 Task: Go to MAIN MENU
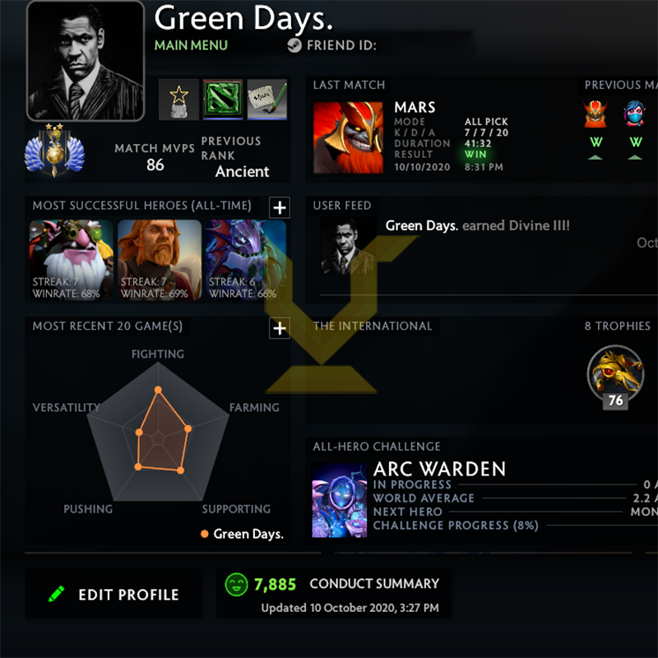coord(191,45)
